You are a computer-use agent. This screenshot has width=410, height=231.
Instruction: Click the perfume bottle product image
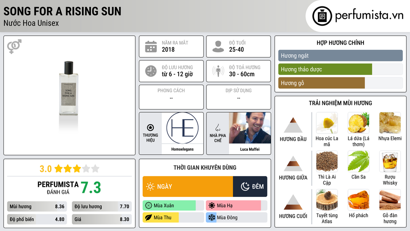pyautogui.click(x=68, y=89)
